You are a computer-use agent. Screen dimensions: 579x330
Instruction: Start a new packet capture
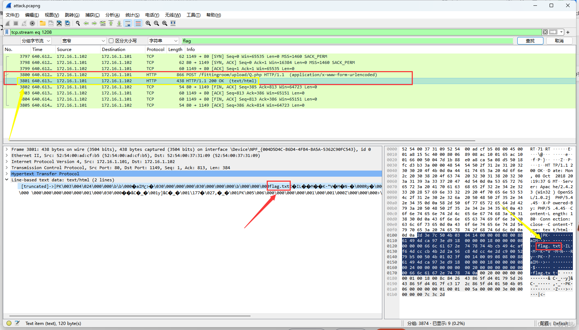pos(8,23)
